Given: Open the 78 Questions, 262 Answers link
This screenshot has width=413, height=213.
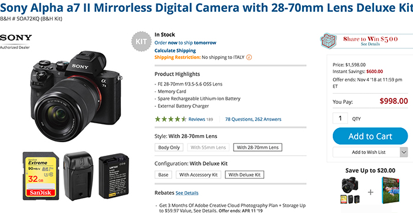Looking at the screenshot, I should click(x=253, y=119).
